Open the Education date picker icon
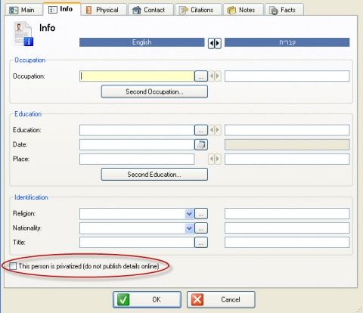Image resolution: width=363 pixels, height=313 pixels. tap(201, 144)
